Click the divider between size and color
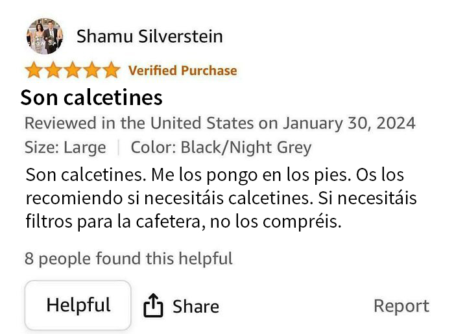 tap(119, 148)
